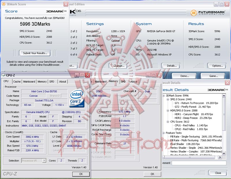Select Vertex Shader - Simple row
Screen dimensions: 231x179
[x=196, y=148]
